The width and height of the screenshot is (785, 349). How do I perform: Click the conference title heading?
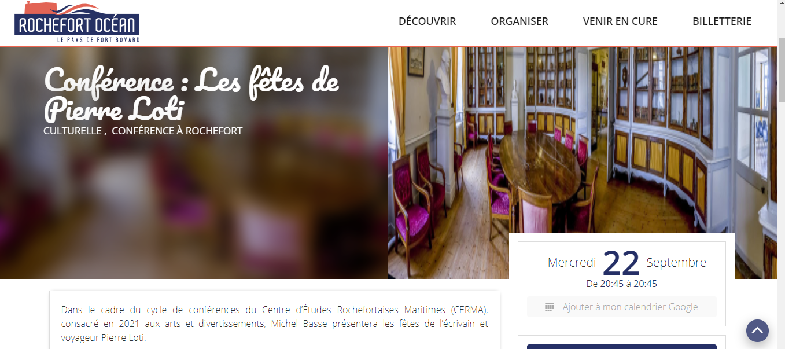(191, 94)
